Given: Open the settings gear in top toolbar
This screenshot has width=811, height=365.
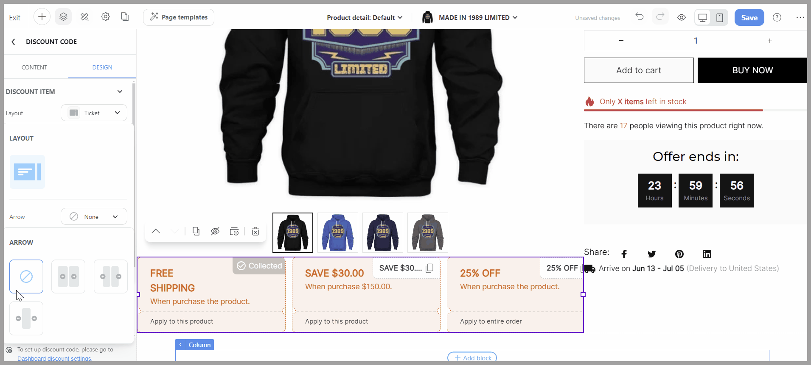Looking at the screenshot, I should [x=106, y=17].
